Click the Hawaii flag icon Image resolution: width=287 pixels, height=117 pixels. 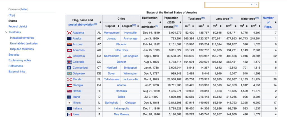(69, 91)
